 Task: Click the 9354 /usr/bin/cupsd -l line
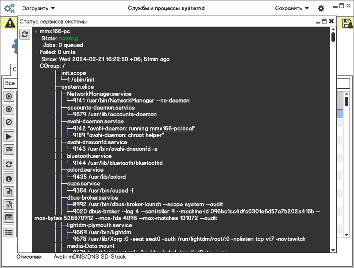103,191
